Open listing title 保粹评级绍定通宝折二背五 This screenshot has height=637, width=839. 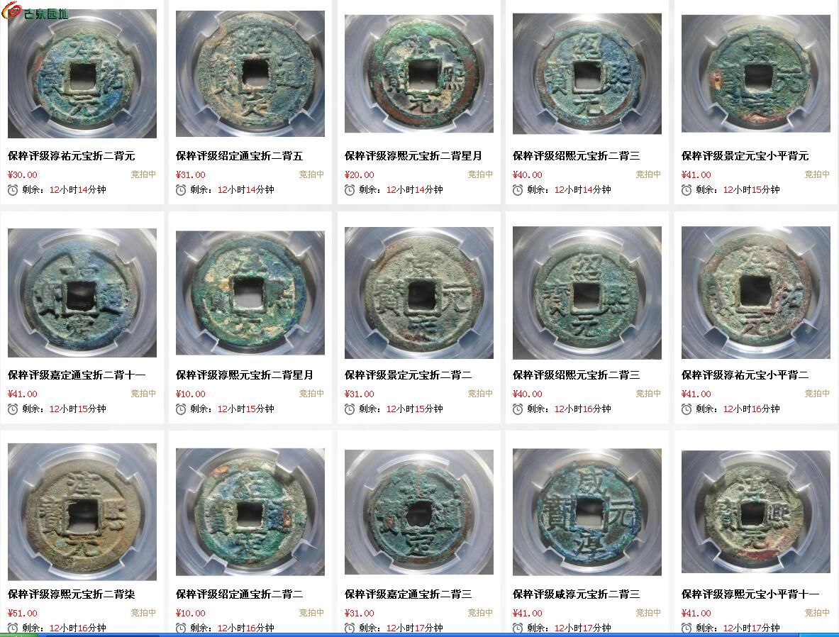(239, 156)
